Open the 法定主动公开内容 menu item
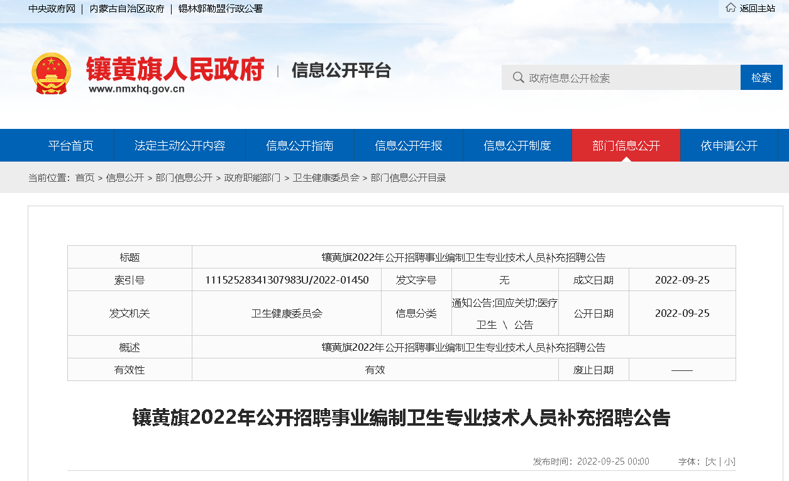This screenshot has height=481, width=789. [x=180, y=145]
